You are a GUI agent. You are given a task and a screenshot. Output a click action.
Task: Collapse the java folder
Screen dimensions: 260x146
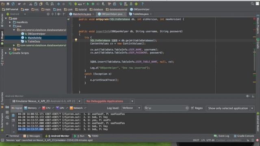pyautogui.click(x=10, y=26)
